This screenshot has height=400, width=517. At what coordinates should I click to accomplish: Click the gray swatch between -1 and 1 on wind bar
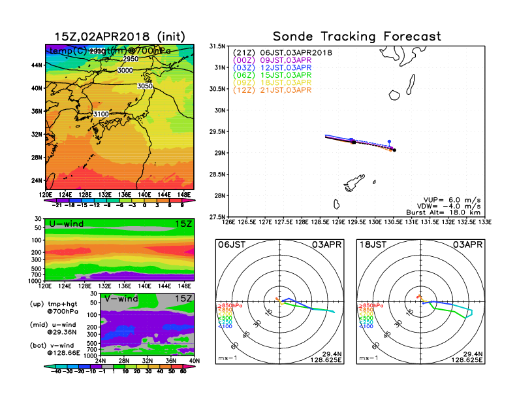click(108, 366)
